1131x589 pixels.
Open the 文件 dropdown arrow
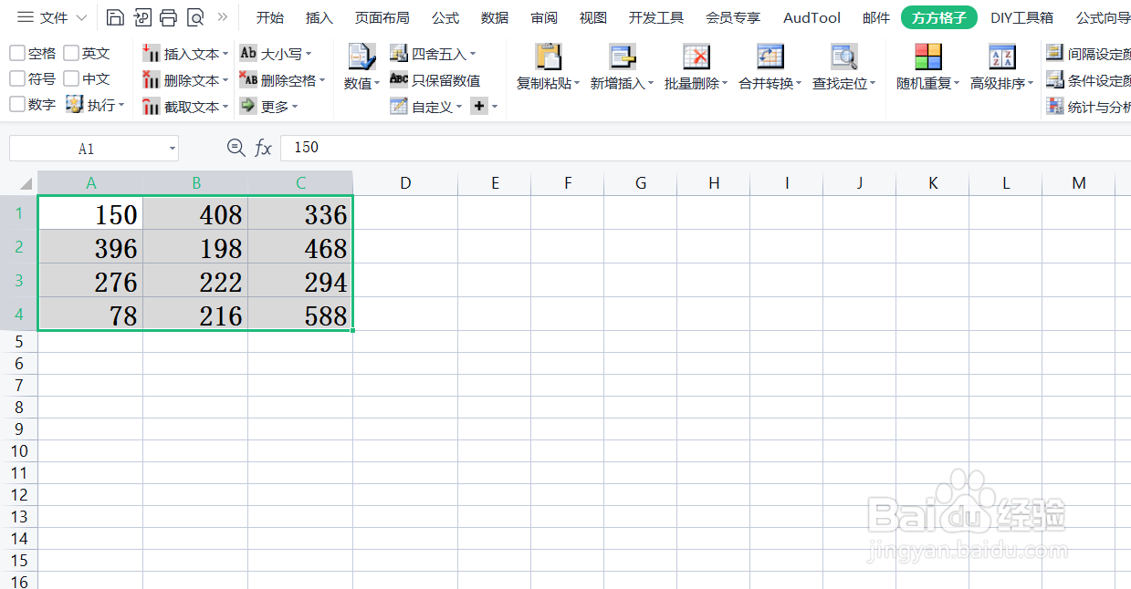click(81, 18)
